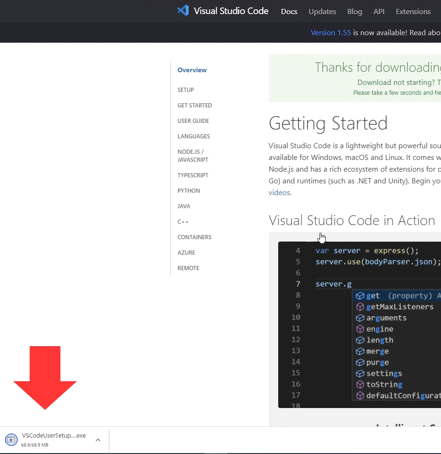Click the purple cube icon beside toString
The image size is (441, 454).
pyautogui.click(x=360, y=385)
